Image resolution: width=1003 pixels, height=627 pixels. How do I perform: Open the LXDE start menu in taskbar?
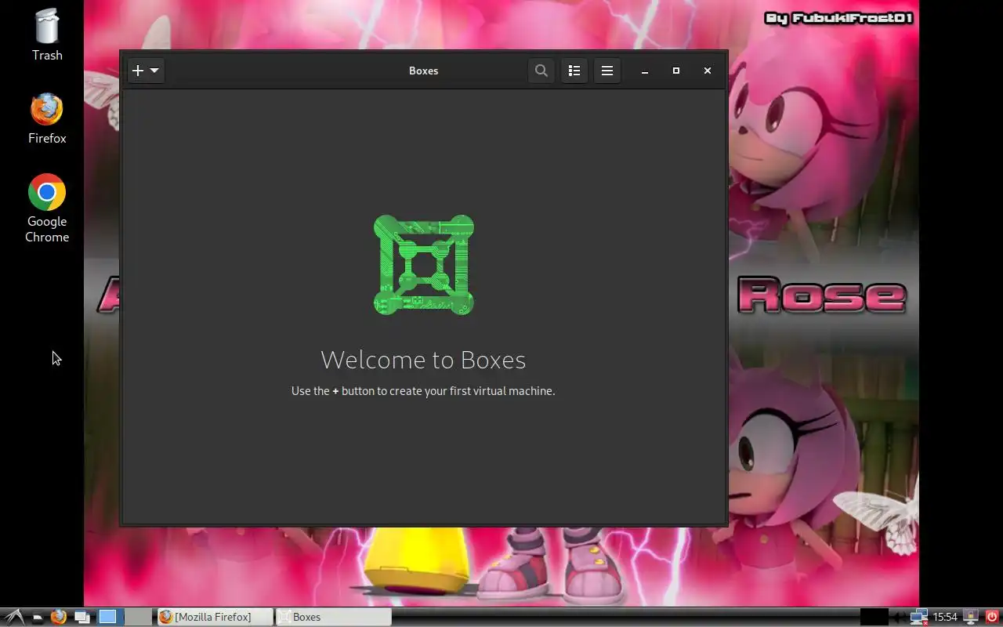click(13, 617)
